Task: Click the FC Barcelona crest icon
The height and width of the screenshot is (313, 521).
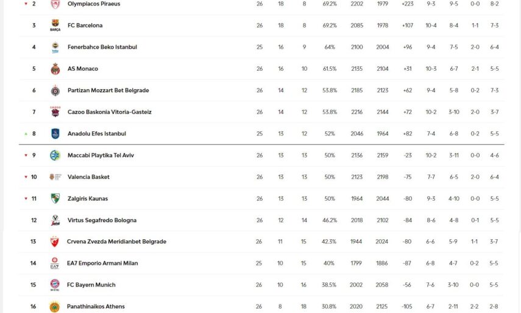Action: 55,26
